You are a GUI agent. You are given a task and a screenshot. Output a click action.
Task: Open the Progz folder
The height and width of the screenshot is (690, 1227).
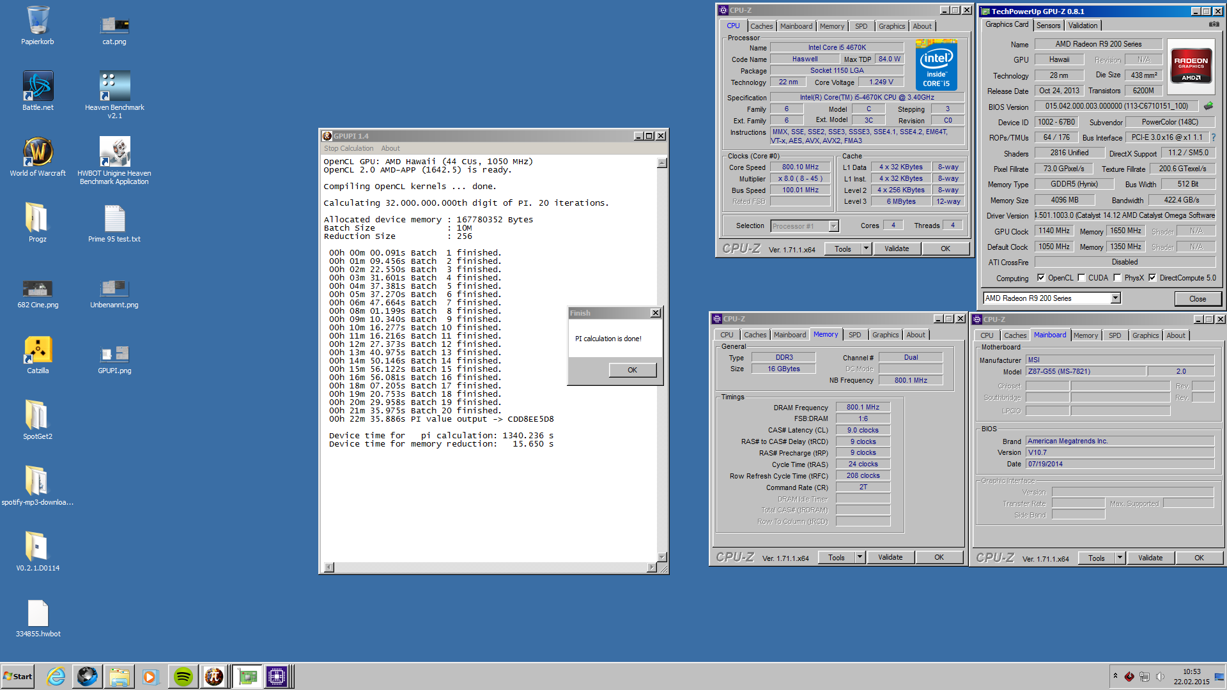pos(38,223)
